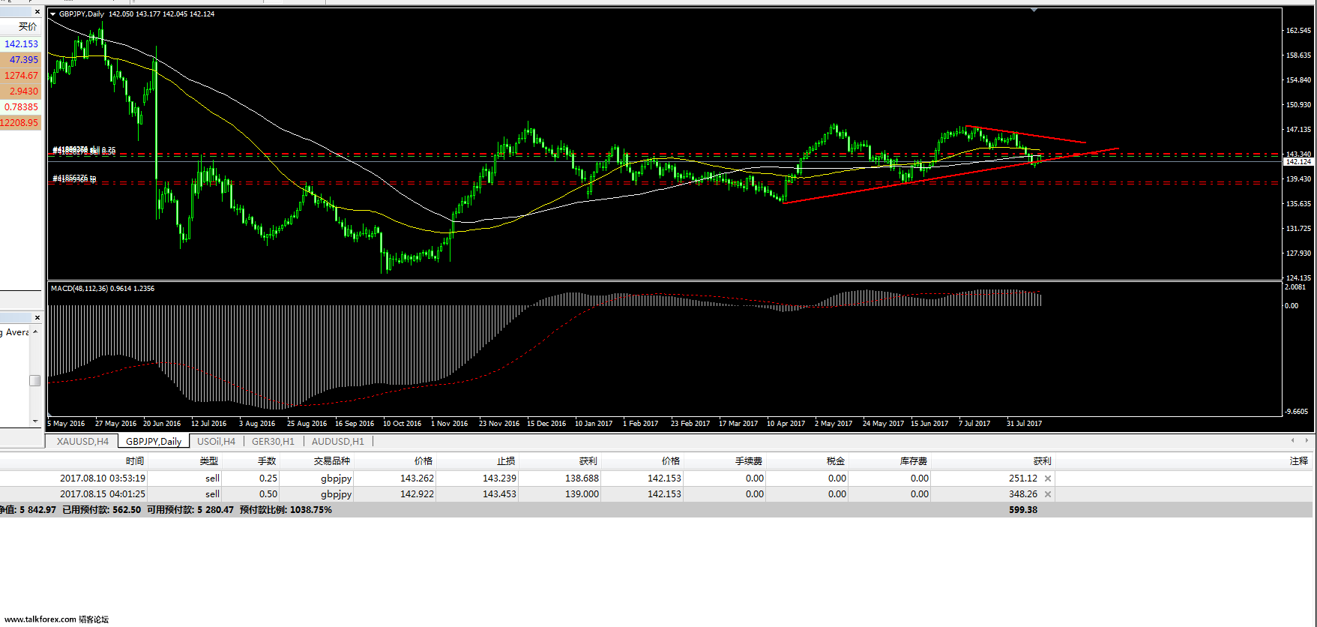Click the 税金 column header
1317x627 pixels.
click(836, 461)
